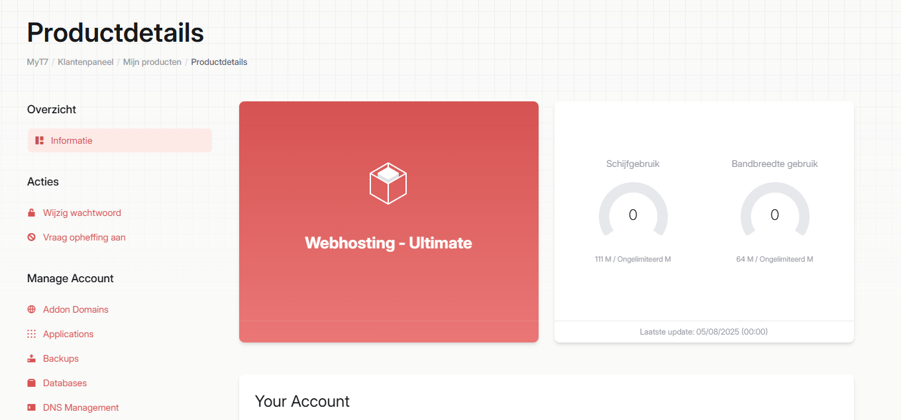Click the Informatie dashboard icon
The width and height of the screenshot is (901, 420).
[40, 140]
